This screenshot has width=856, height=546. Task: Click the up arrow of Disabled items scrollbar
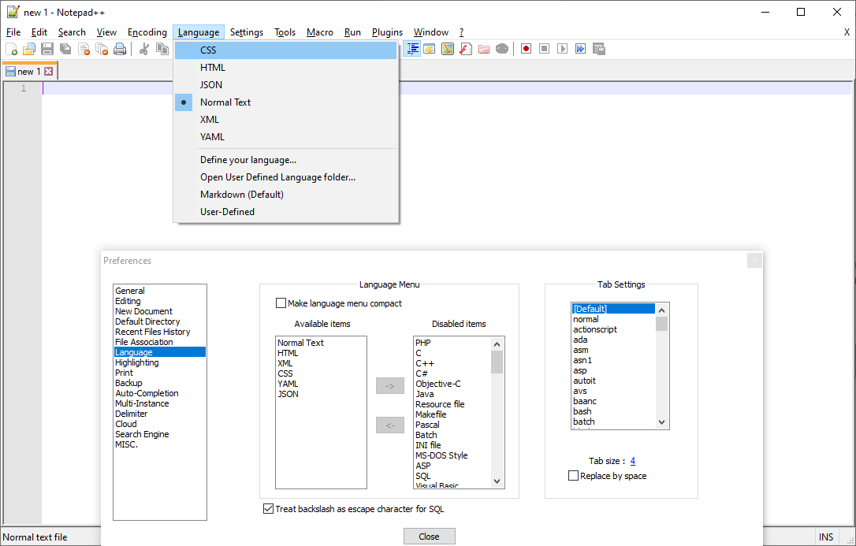click(x=497, y=344)
